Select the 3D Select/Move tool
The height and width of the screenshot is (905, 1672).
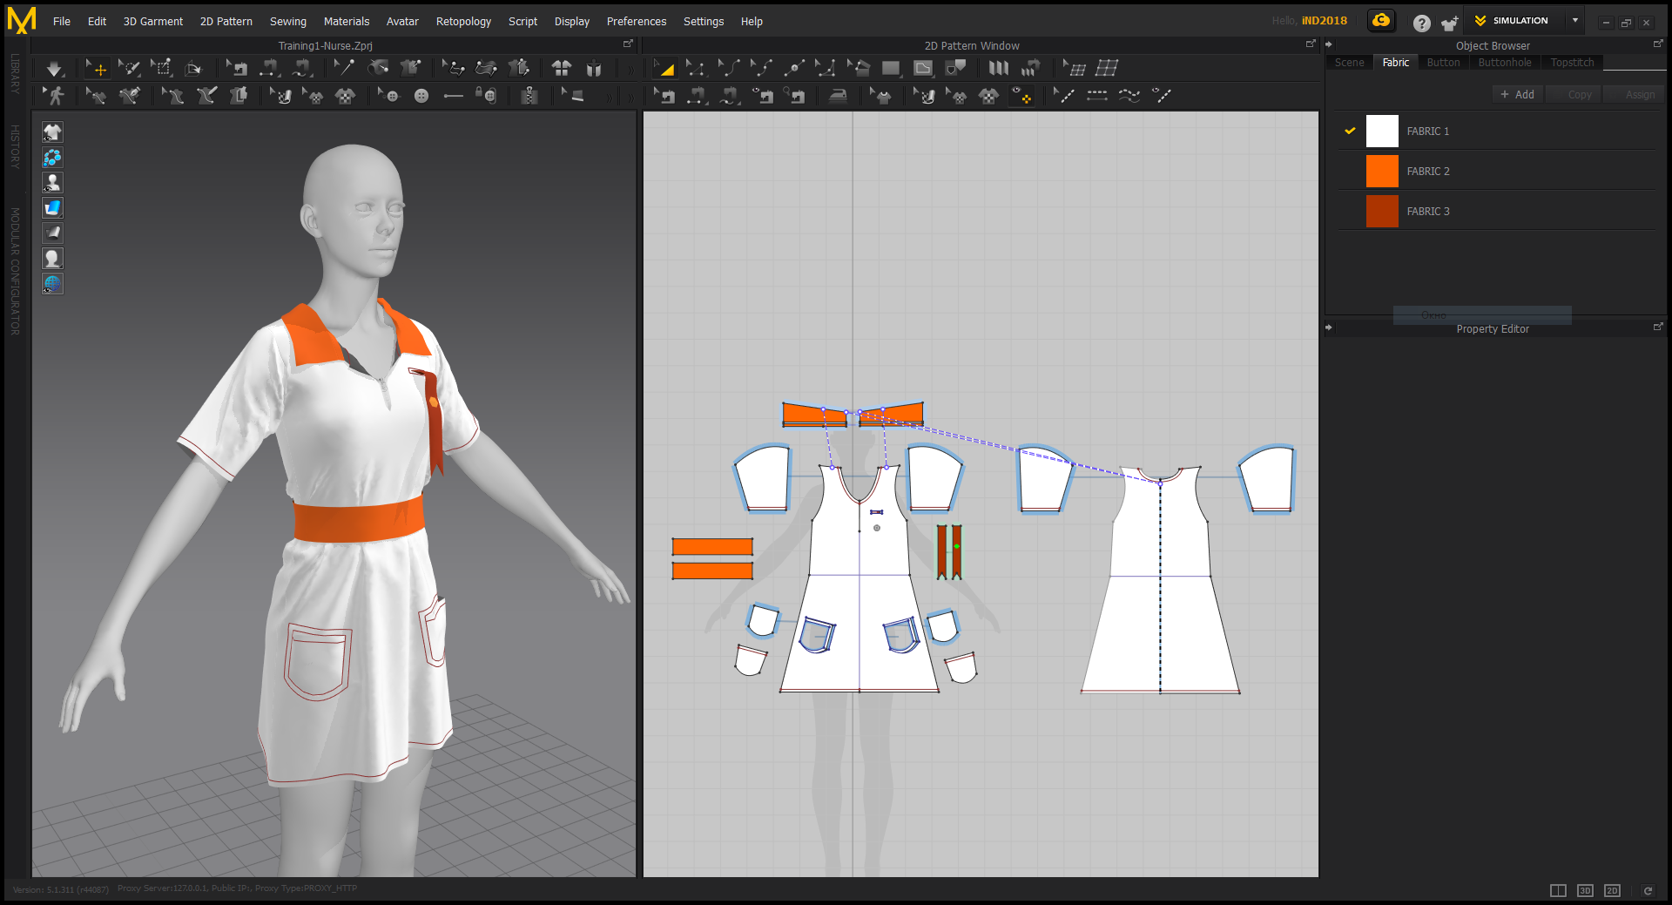tap(96, 68)
